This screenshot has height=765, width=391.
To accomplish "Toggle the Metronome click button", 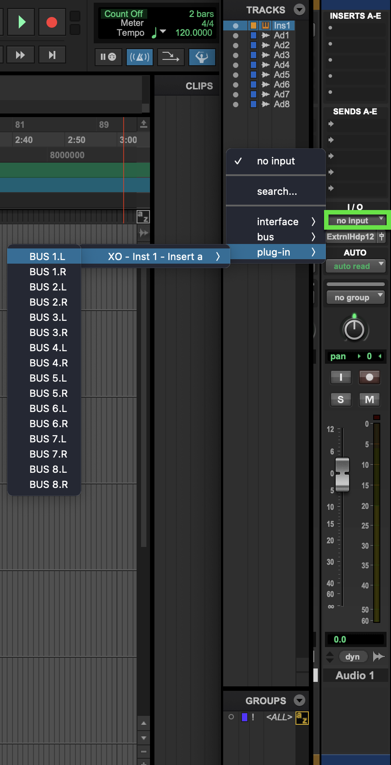I will tap(140, 57).
